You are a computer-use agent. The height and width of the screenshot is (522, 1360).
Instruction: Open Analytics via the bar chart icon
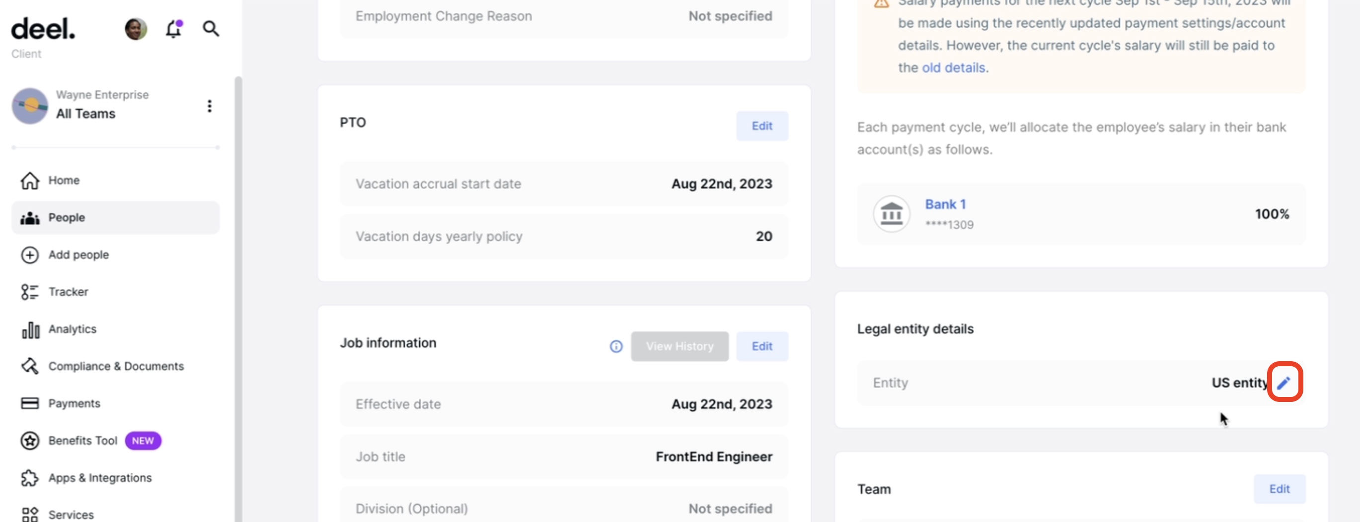pyautogui.click(x=31, y=329)
